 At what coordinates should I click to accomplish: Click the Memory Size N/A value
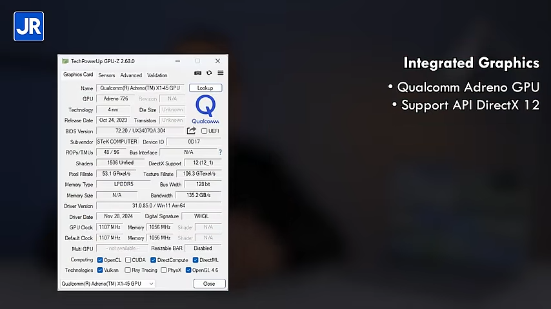117,195
